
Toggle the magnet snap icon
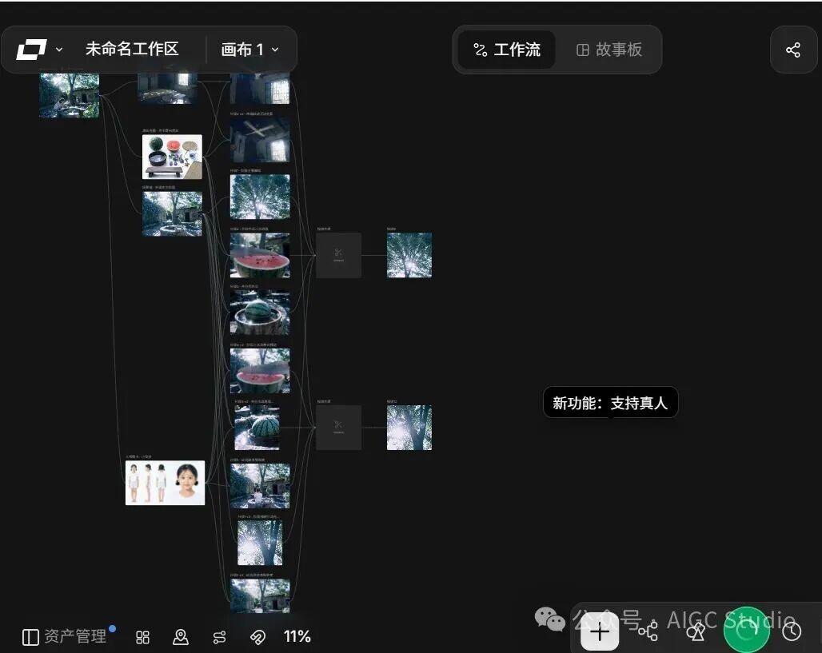point(257,637)
